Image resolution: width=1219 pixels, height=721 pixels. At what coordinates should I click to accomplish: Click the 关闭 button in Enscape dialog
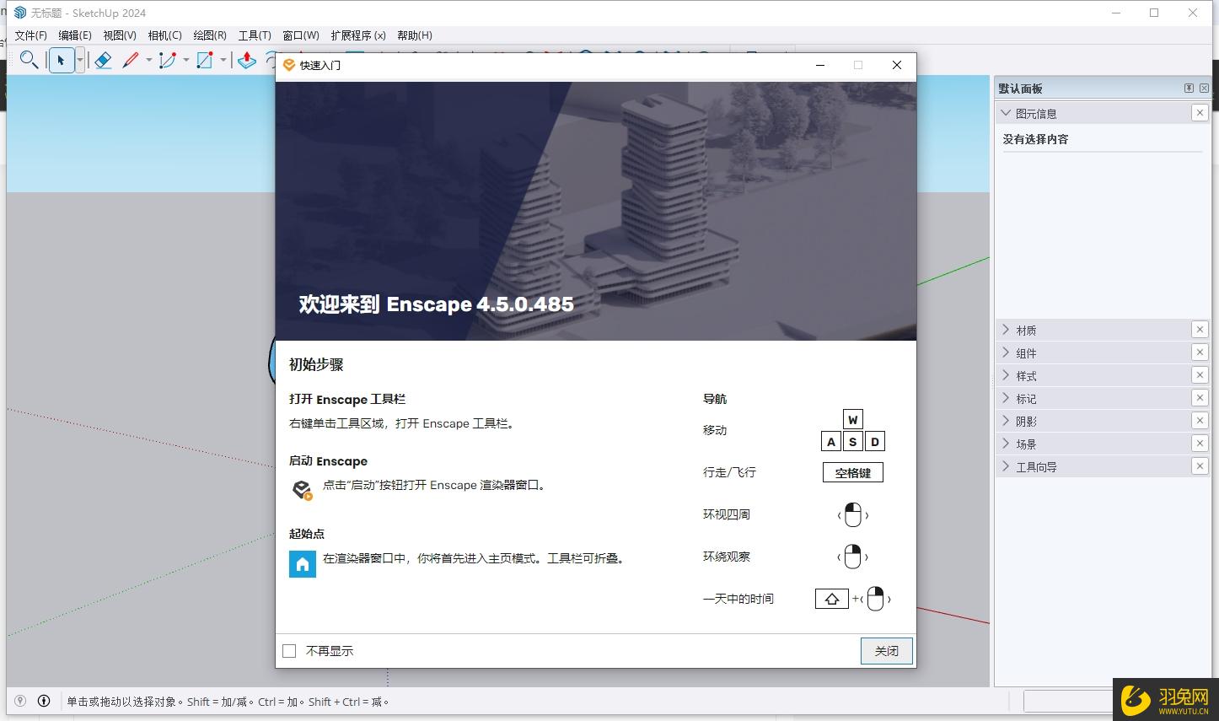[886, 651]
